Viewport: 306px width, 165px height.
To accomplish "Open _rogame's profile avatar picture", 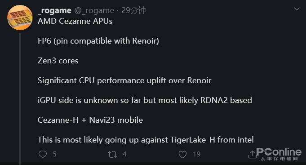I will pyautogui.click(x=20, y=18).
